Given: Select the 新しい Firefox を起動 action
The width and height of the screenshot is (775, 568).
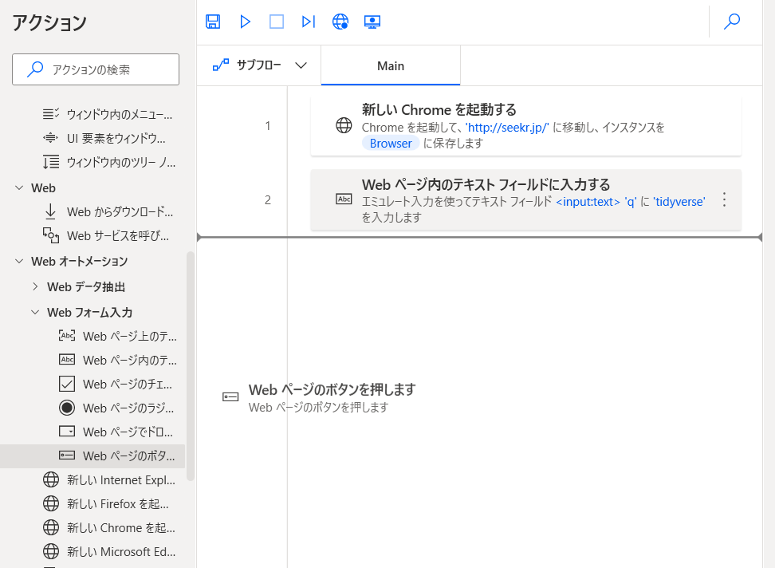Looking at the screenshot, I should tap(108, 503).
